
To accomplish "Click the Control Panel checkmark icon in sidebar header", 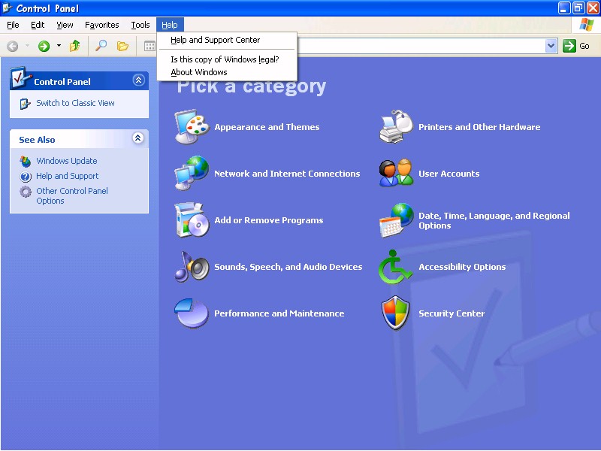I will [x=21, y=78].
